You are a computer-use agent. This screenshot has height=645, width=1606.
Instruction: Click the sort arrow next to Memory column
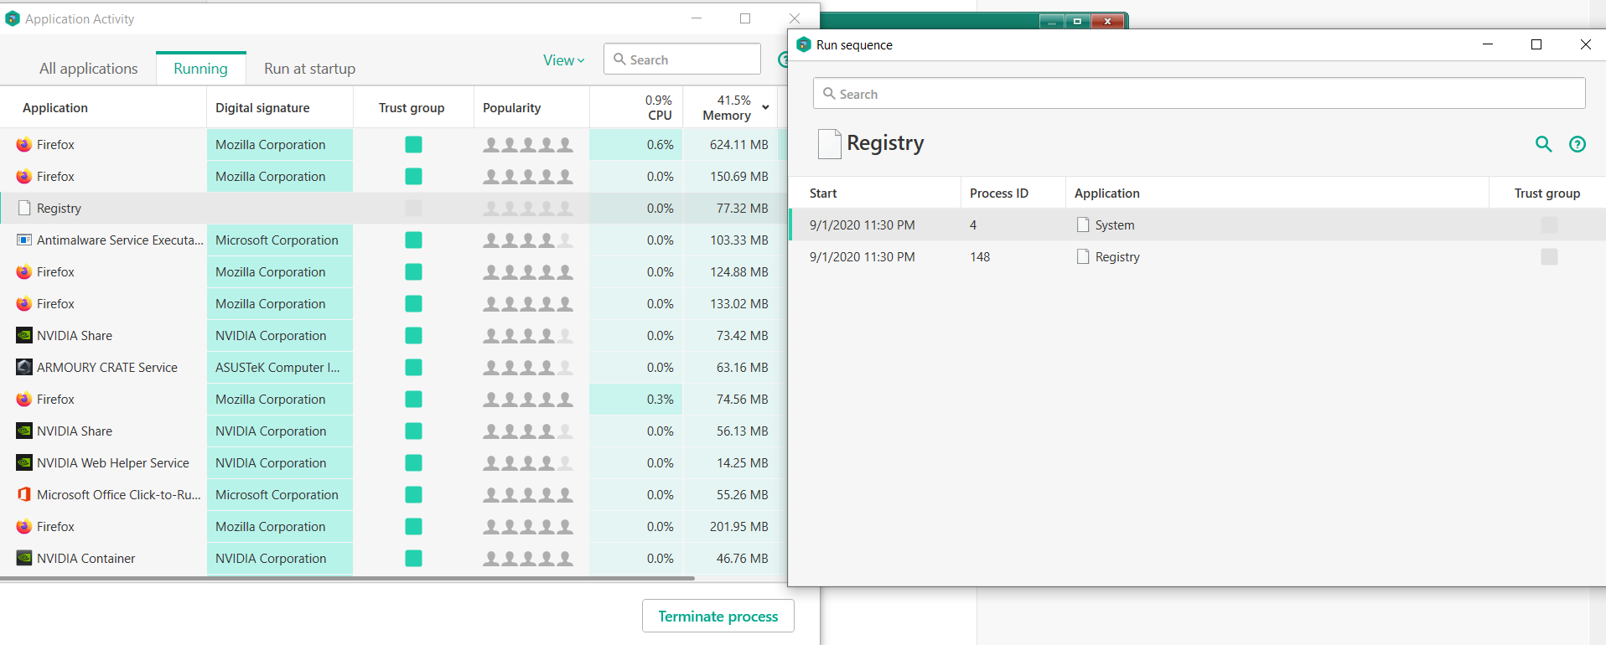pyautogui.click(x=765, y=107)
